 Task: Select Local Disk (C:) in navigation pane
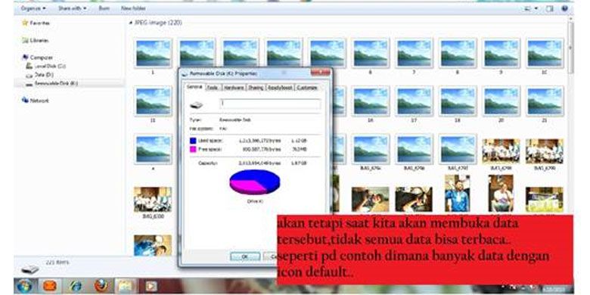(50, 66)
